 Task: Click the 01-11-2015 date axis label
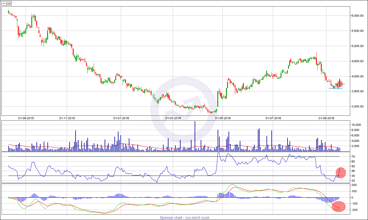pos(67,118)
